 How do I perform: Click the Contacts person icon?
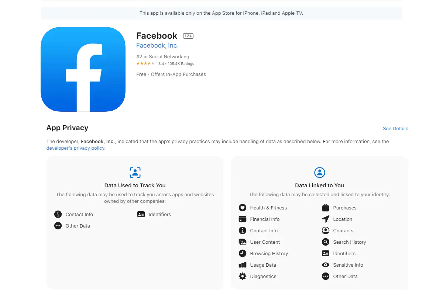[326, 230]
